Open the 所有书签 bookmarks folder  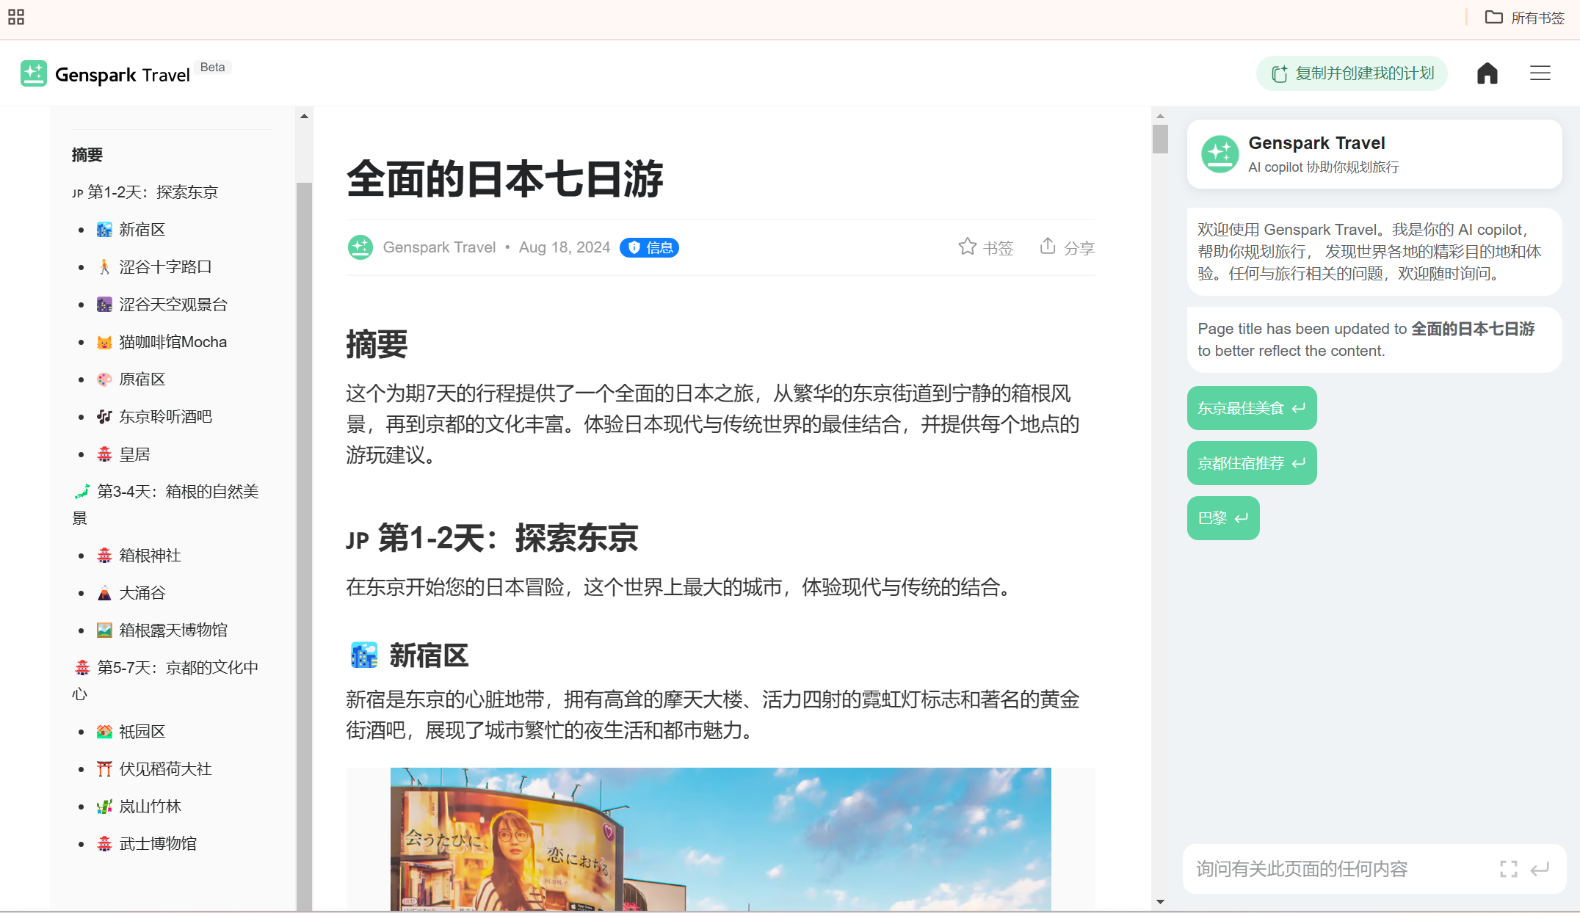(1525, 18)
